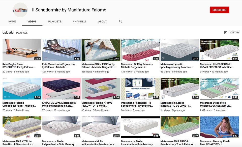Viewport: 242px width, 147px height.
Task: Click title Materasso Lyosetic Ipoallergenico by Falomo
Action: pyautogui.click(x=176, y=66)
